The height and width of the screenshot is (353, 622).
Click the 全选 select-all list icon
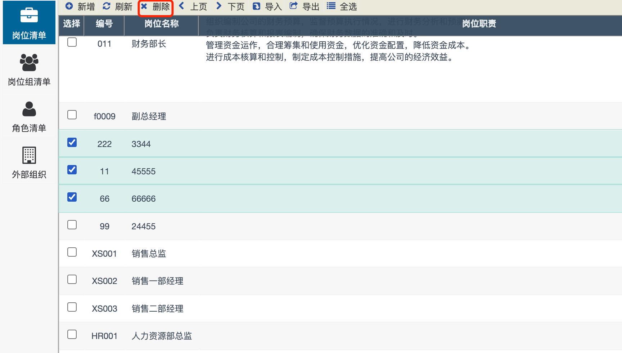331,6
